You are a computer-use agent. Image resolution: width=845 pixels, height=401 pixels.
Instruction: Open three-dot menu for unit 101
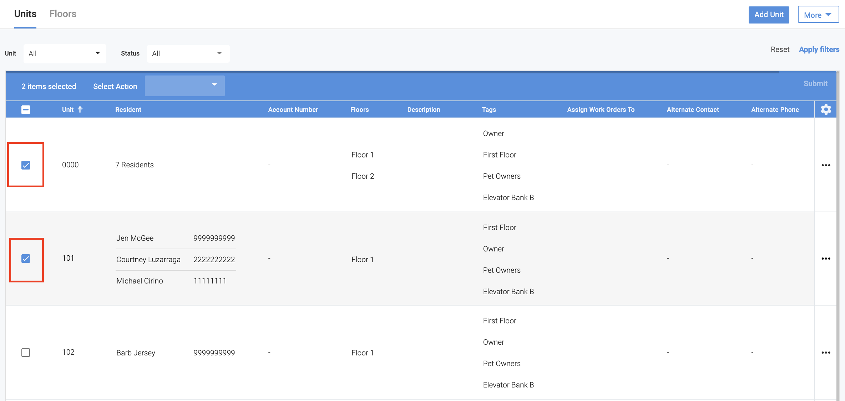pyautogui.click(x=826, y=259)
